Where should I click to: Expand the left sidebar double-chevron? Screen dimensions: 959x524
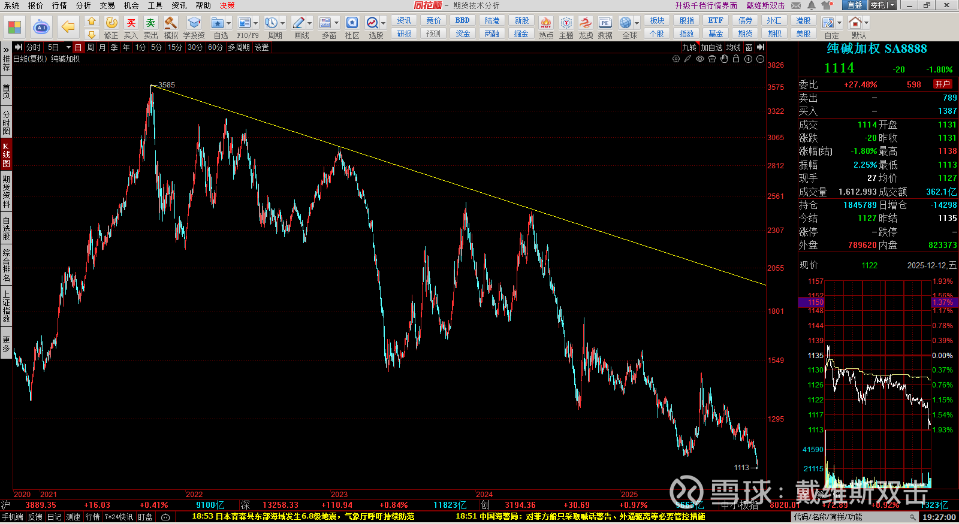pyautogui.click(x=6, y=50)
